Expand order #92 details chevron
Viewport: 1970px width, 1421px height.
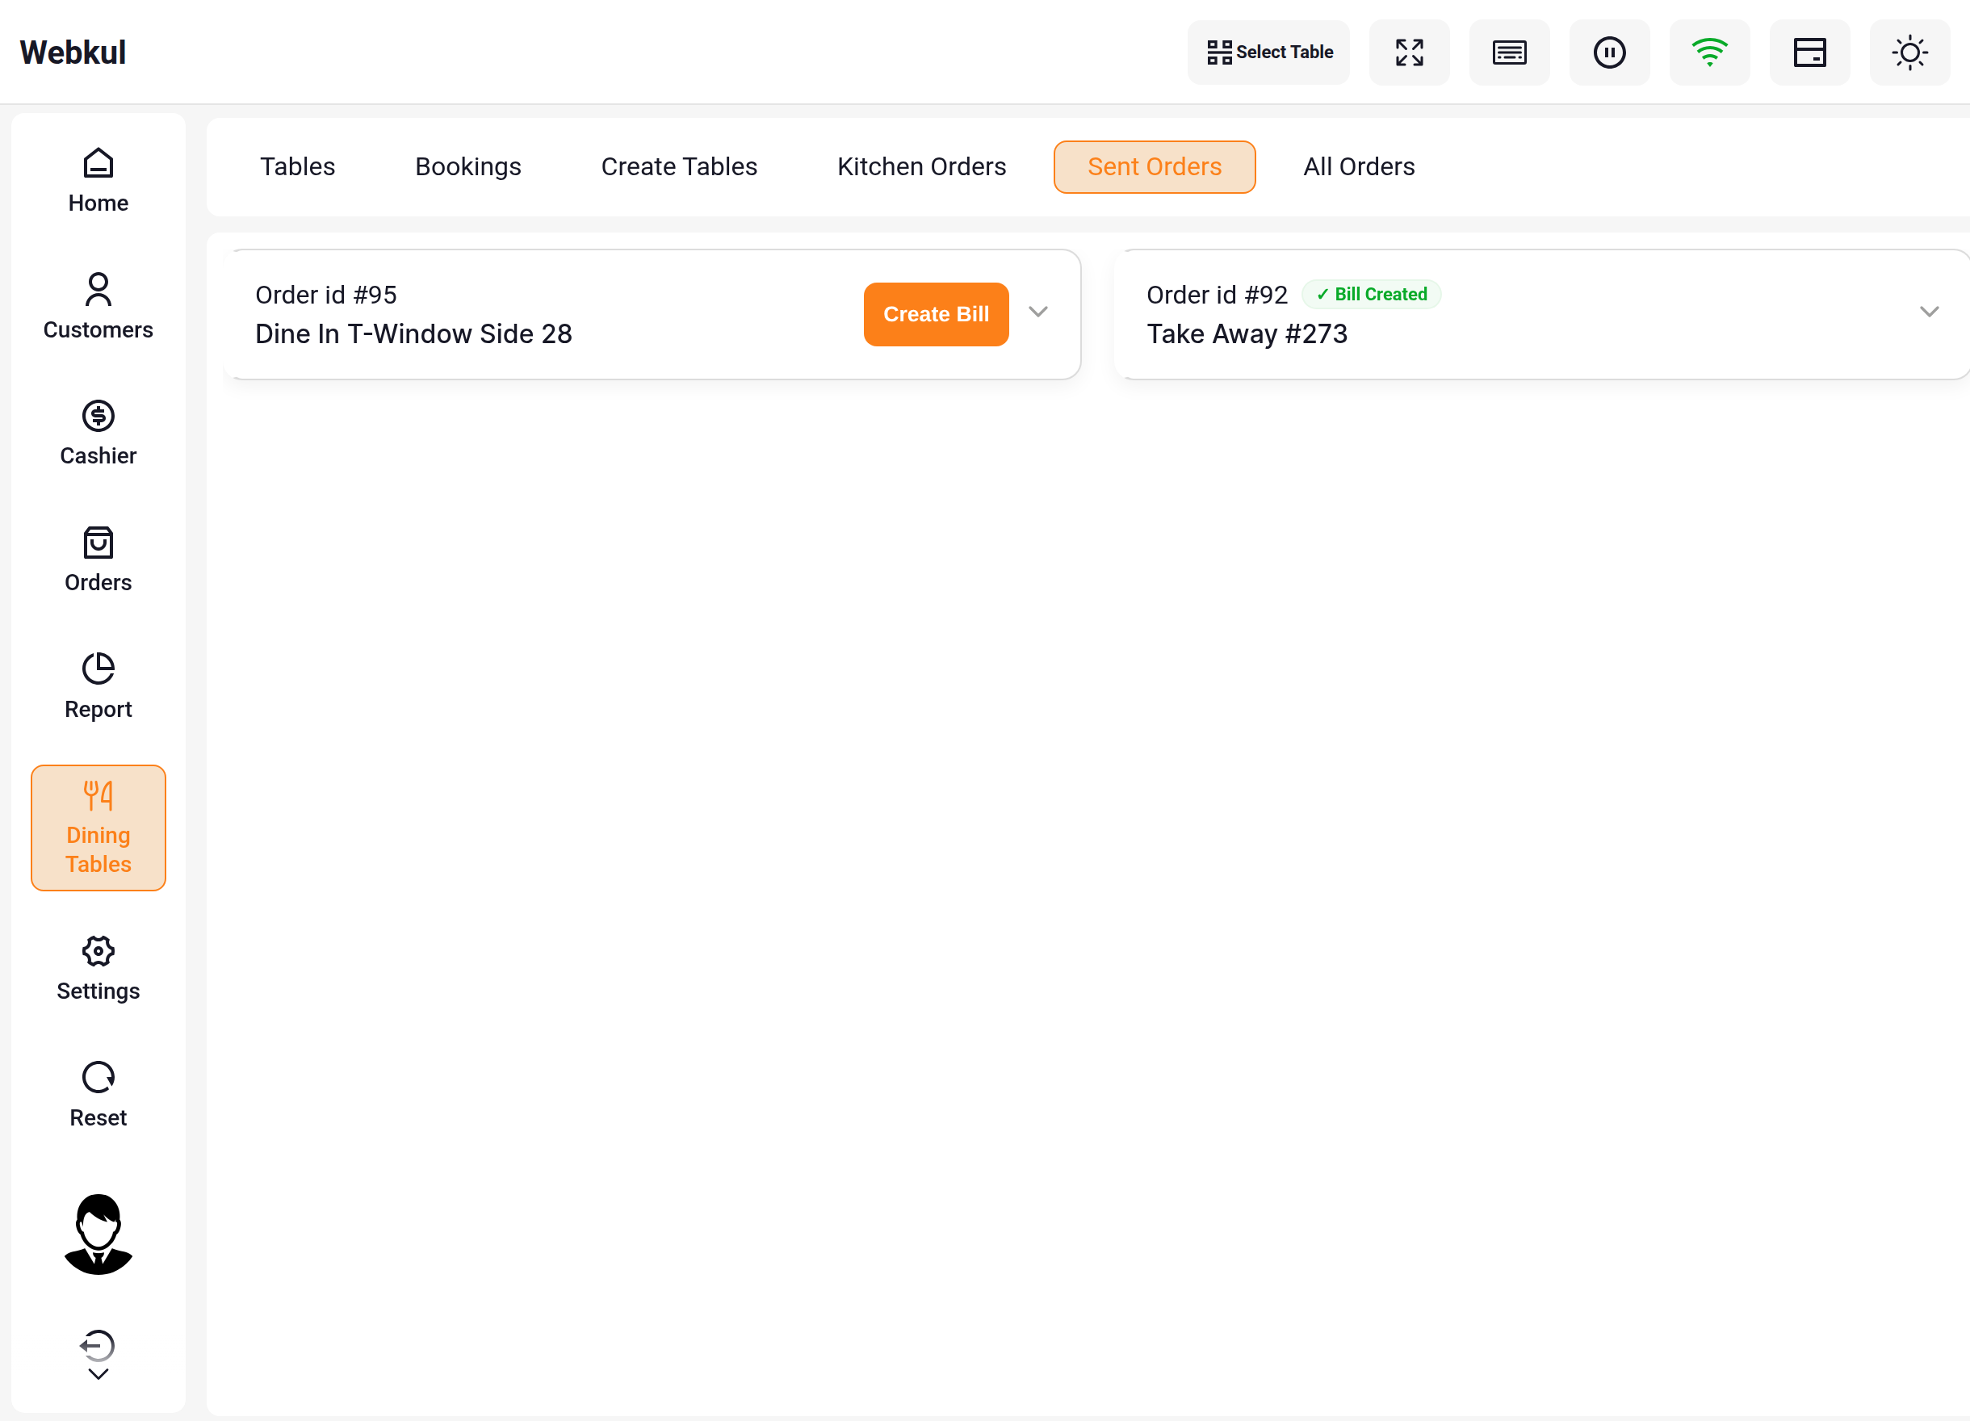(1929, 312)
